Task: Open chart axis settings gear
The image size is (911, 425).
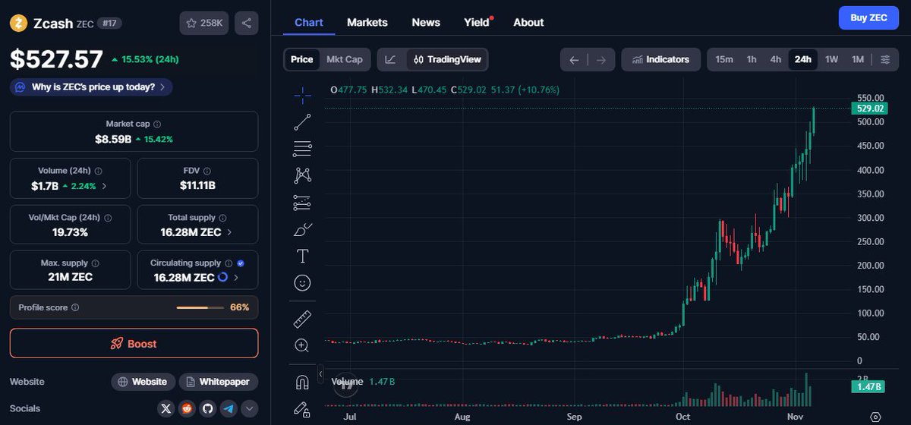Action: point(875,417)
